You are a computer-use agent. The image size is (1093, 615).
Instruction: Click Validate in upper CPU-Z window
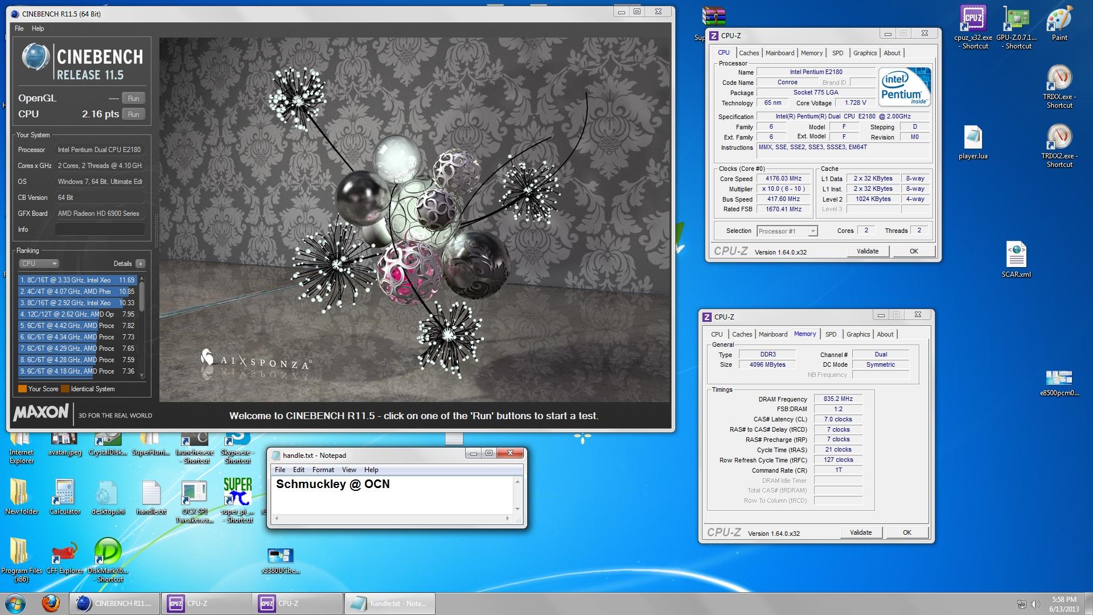pos(867,251)
